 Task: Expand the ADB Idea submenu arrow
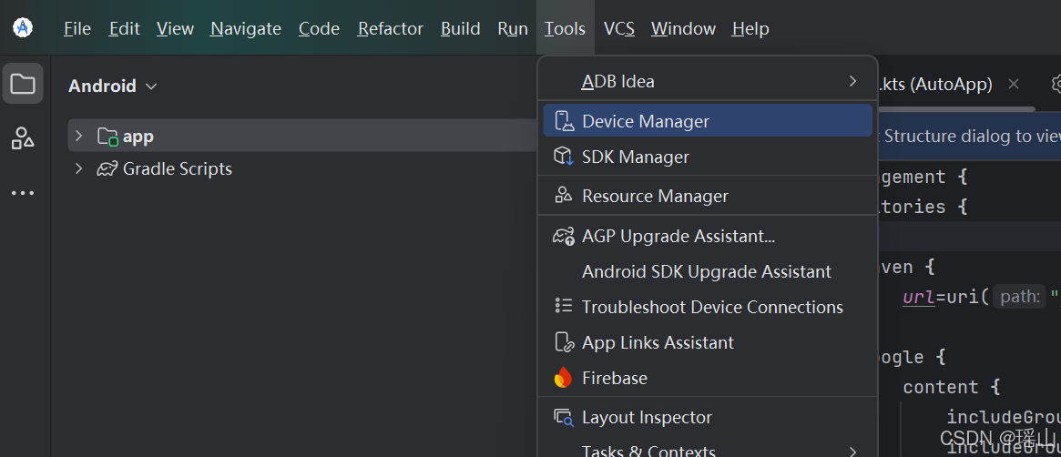pos(852,81)
